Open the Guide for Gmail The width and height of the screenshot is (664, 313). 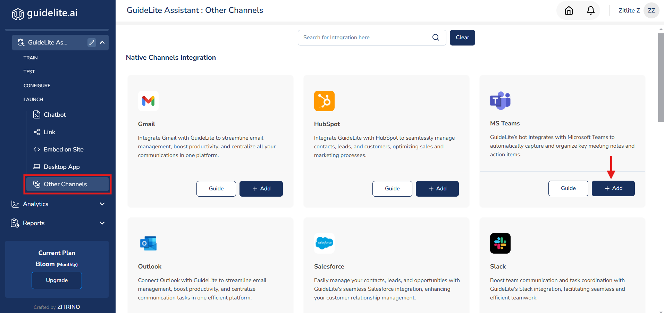[216, 189]
